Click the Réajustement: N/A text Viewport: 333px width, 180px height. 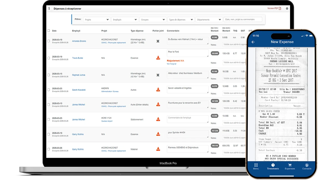point(175,60)
